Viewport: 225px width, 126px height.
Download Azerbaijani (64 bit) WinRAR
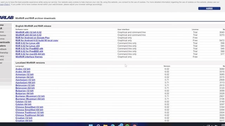[25, 83]
